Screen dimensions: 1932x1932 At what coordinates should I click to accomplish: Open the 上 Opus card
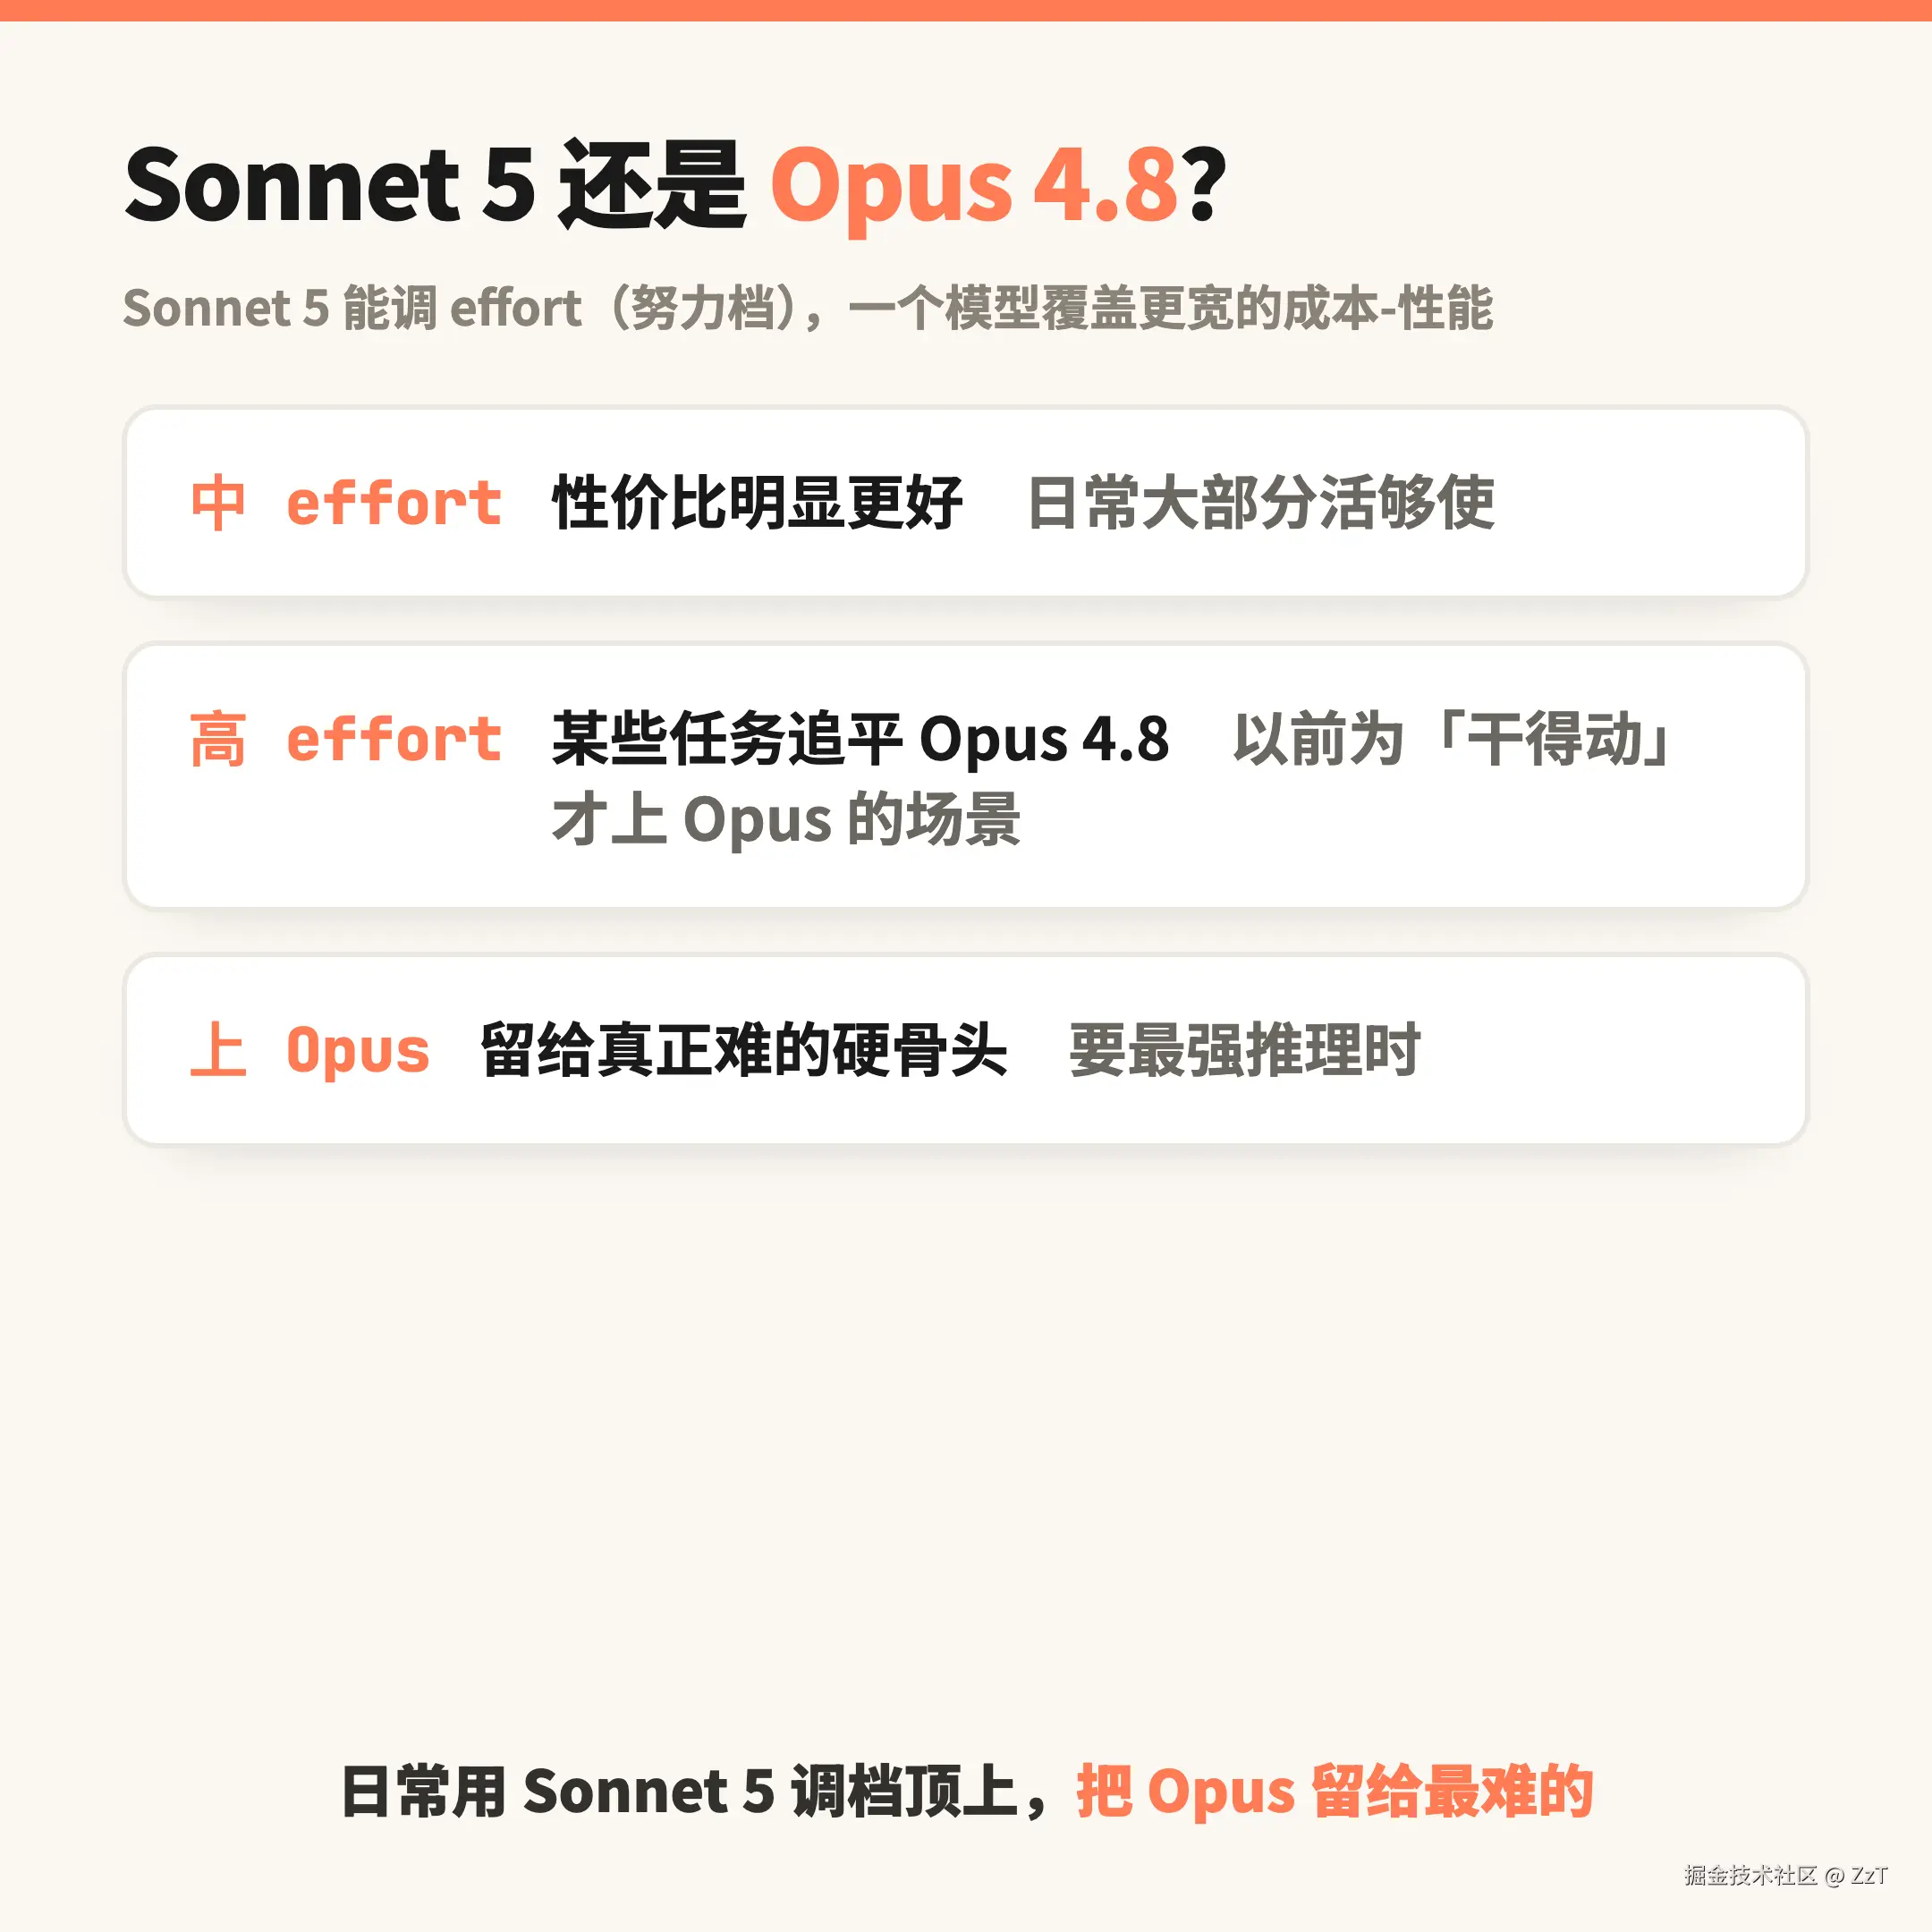point(965,1050)
